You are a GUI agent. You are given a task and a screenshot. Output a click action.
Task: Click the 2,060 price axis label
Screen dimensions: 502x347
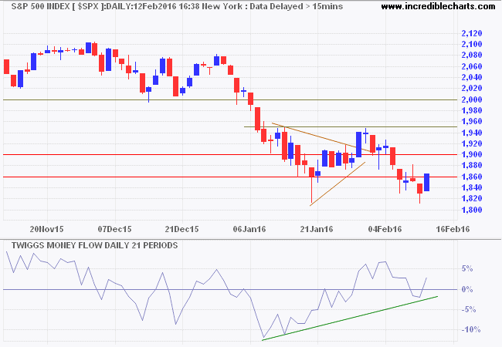click(472, 66)
